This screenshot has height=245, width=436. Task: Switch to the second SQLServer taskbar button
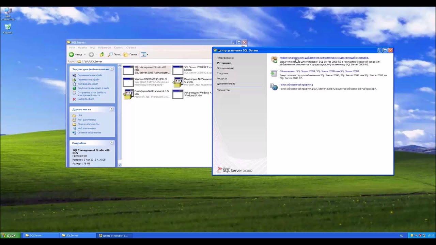(x=78, y=235)
